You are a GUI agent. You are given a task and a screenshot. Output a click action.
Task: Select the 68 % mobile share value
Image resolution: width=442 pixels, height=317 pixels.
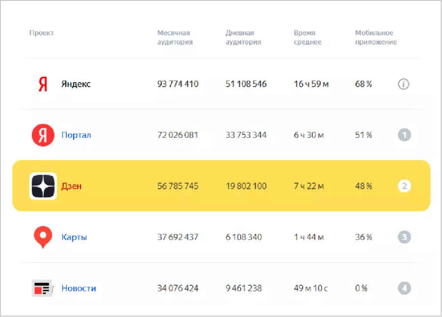click(x=363, y=84)
